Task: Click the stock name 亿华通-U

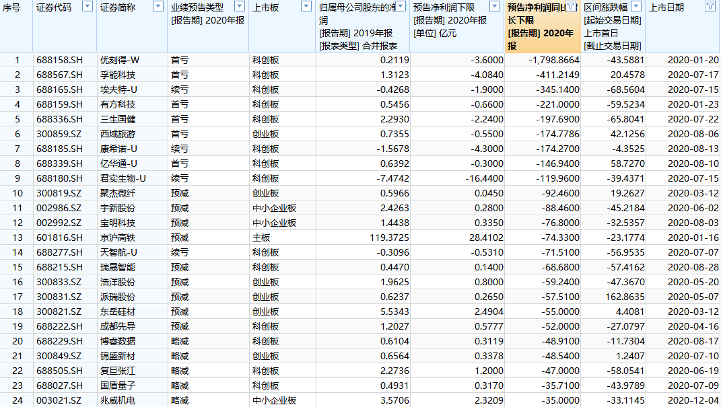Action: click(118, 163)
